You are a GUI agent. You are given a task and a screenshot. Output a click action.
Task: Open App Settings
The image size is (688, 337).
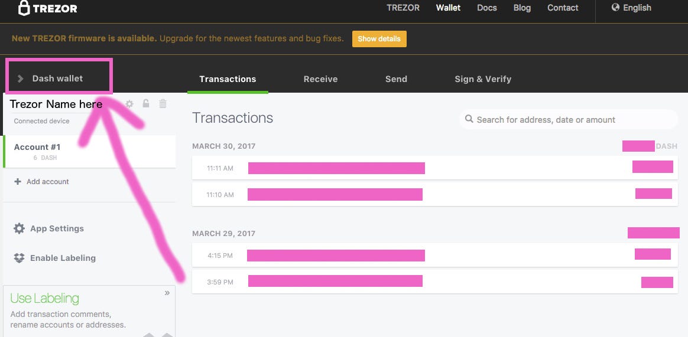point(48,228)
